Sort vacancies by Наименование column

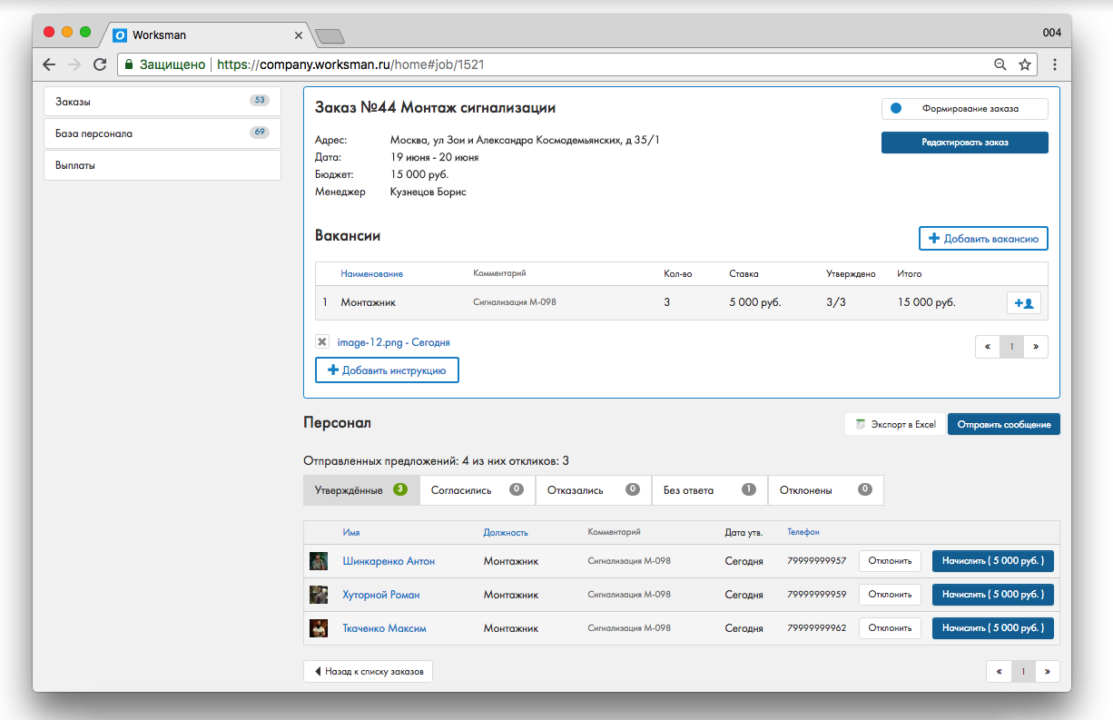coord(371,273)
